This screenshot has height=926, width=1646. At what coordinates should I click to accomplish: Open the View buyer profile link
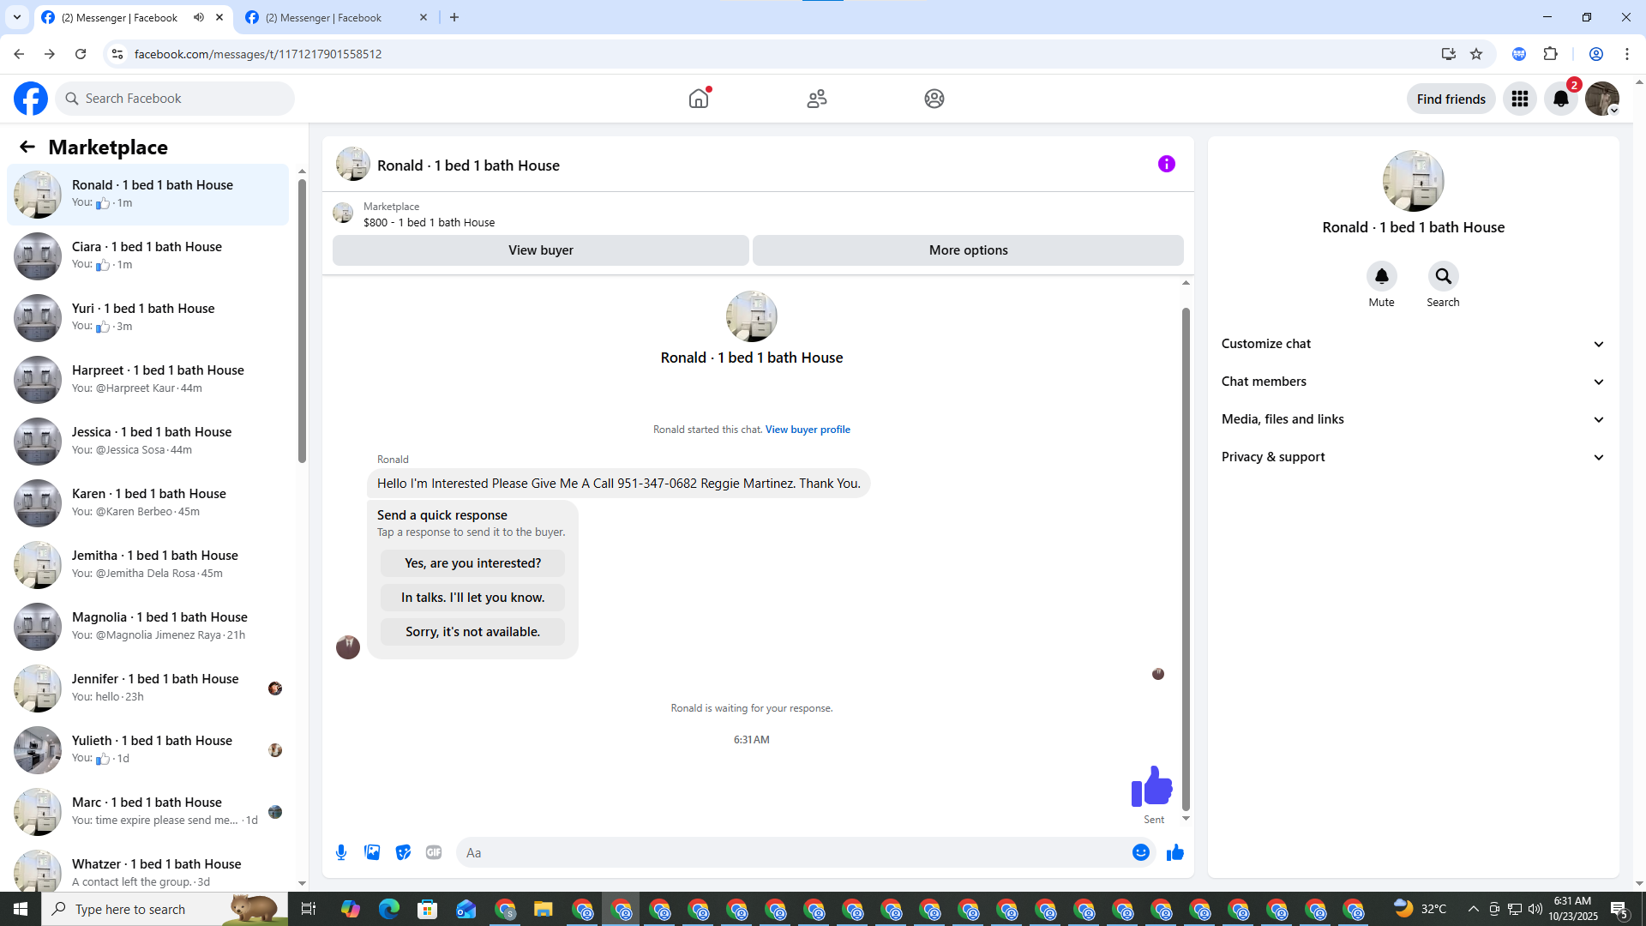click(807, 430)
